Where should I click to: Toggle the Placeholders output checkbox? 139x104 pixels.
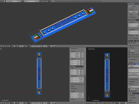point(129,91)
